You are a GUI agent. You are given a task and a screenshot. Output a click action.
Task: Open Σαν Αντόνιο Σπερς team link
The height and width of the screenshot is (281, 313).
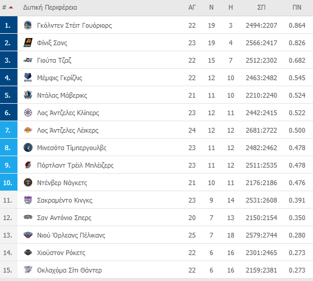(64, 218)
